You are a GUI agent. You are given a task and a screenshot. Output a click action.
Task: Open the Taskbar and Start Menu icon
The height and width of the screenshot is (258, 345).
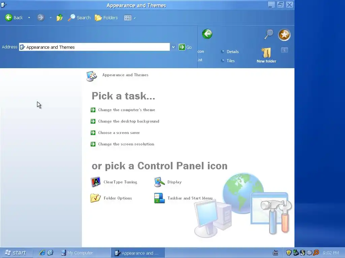coord(159,198)
